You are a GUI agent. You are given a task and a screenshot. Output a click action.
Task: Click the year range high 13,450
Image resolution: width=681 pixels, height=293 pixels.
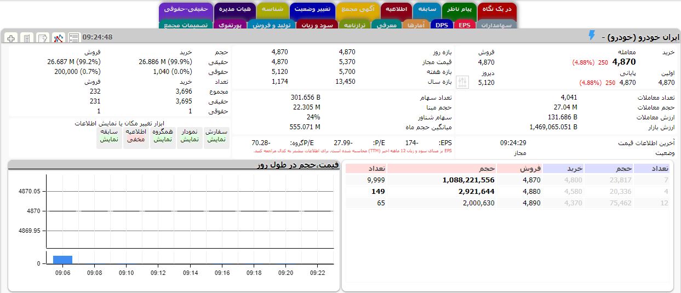346,82
